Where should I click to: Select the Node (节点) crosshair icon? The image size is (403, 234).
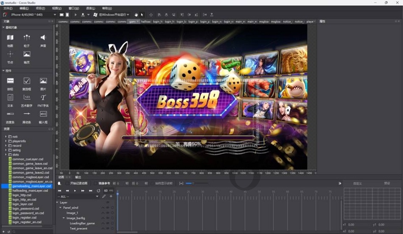tap(10, 54)
